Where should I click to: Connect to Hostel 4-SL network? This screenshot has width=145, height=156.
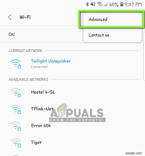pos(73,92)
